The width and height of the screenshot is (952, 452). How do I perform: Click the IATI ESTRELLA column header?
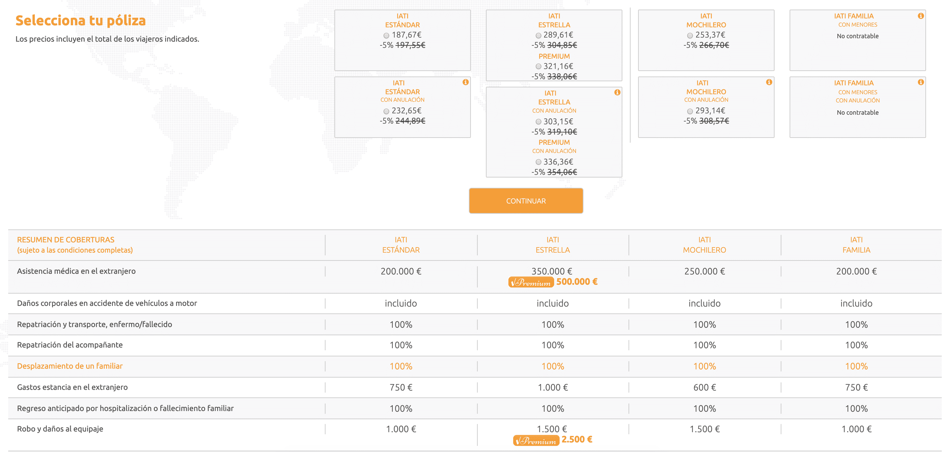point(553,245)
